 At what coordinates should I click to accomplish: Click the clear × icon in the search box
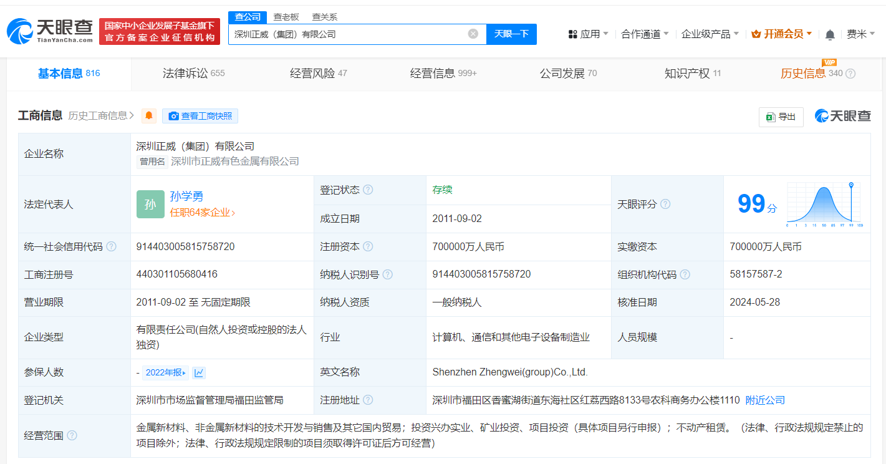[x=473, y=34]
